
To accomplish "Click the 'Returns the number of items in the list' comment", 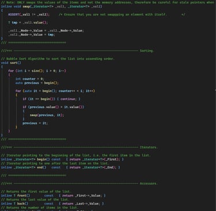I will click(x=40, y=208).
